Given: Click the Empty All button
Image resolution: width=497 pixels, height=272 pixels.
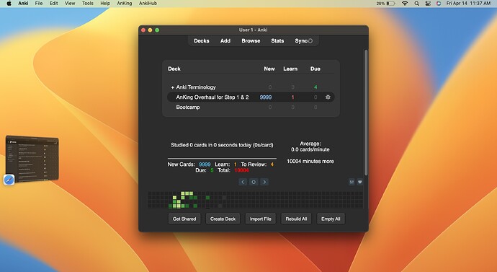Looking at the screenshot, I should 331,219.
